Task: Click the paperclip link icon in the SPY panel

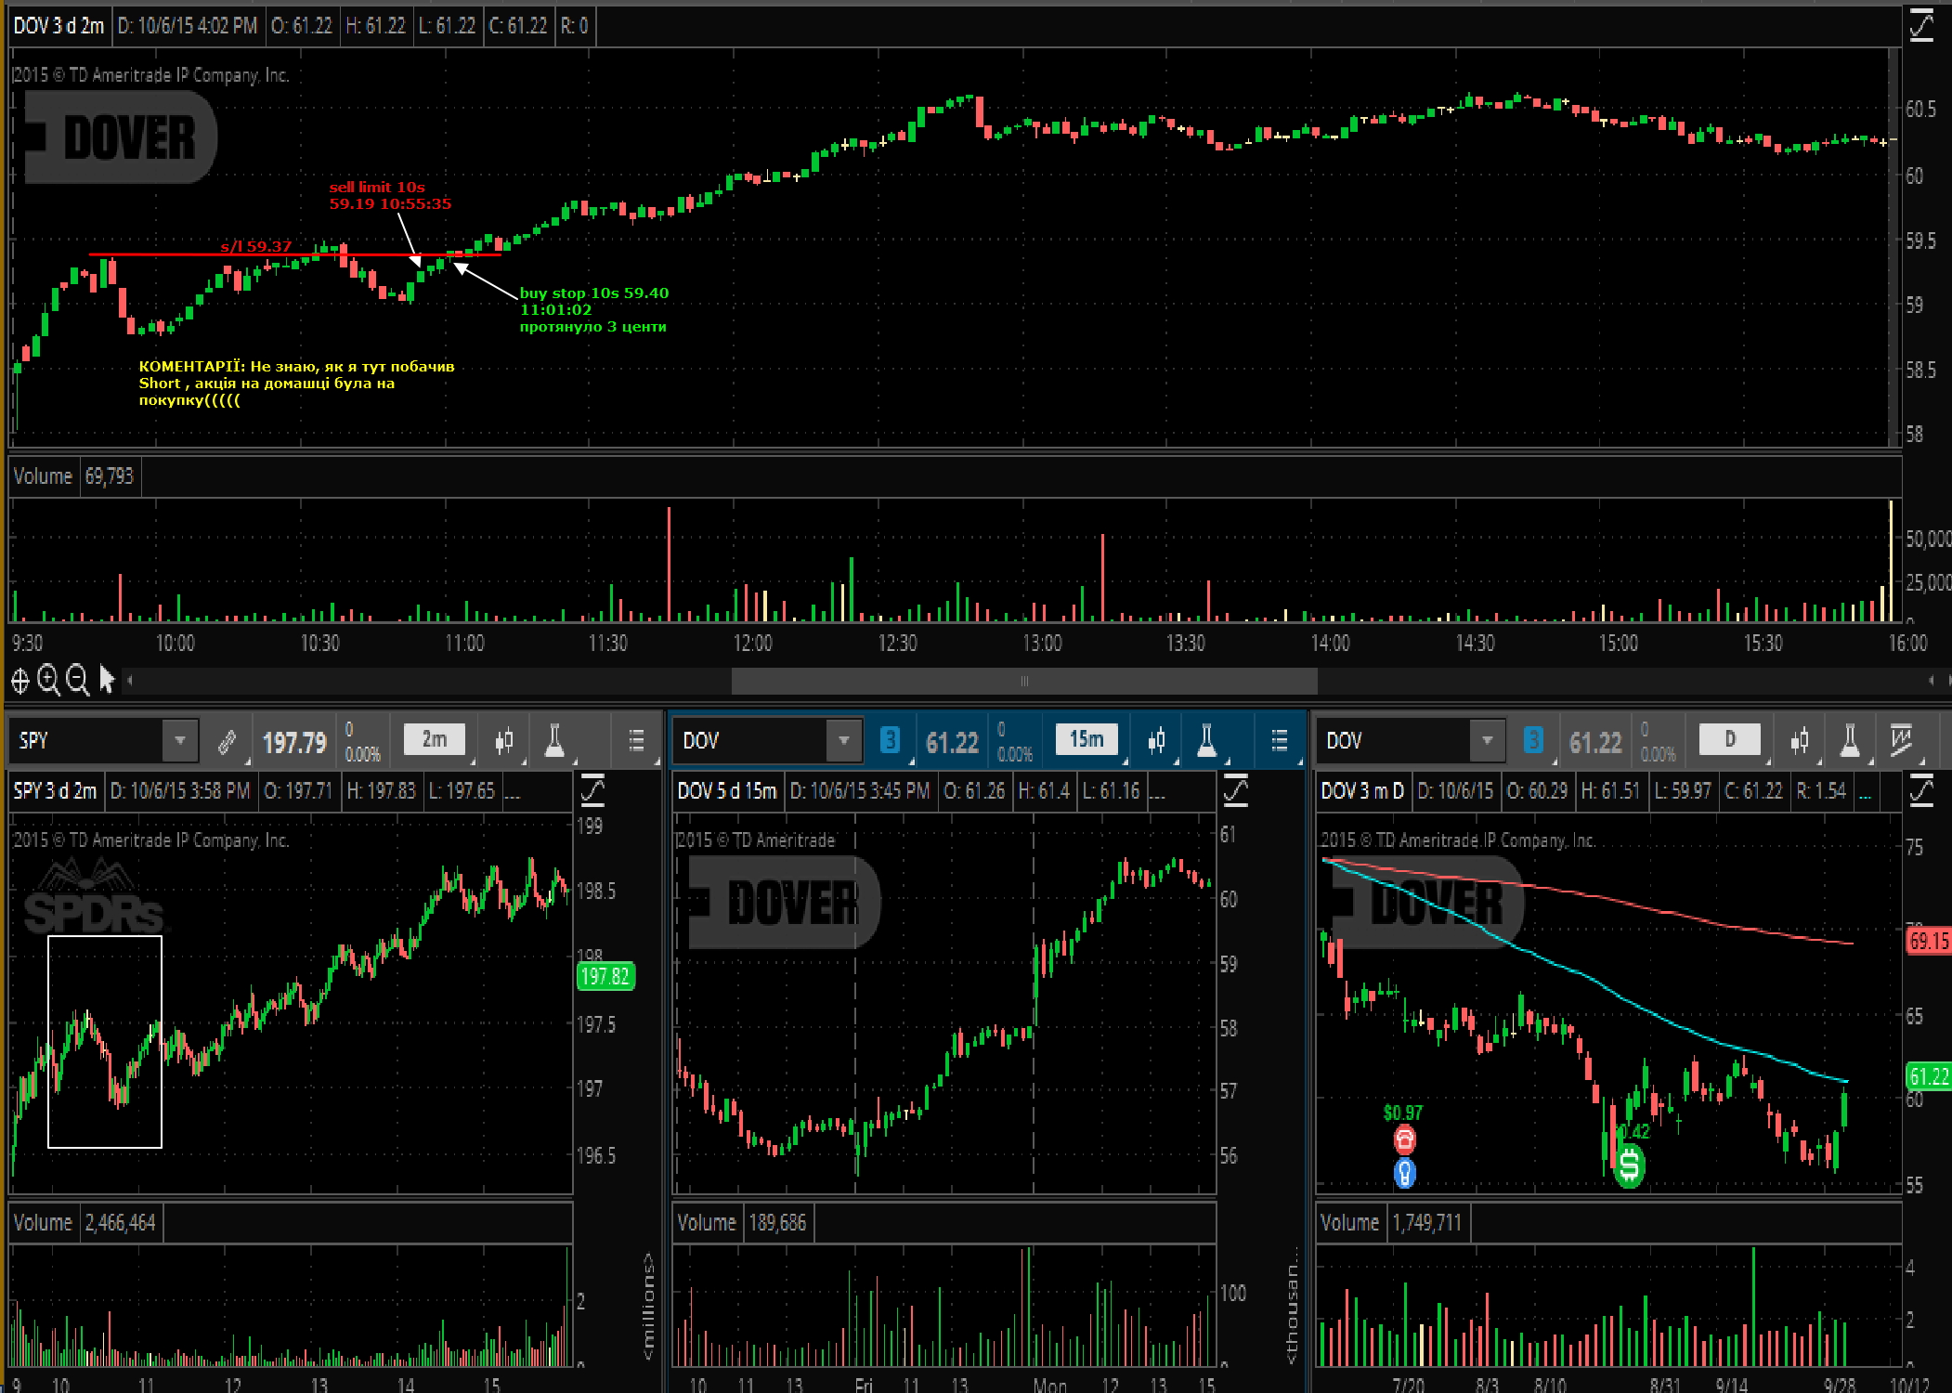Action: (227, 741)
